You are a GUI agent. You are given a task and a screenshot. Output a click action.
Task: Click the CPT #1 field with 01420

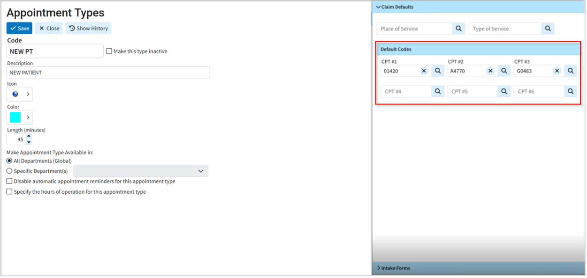399,71
